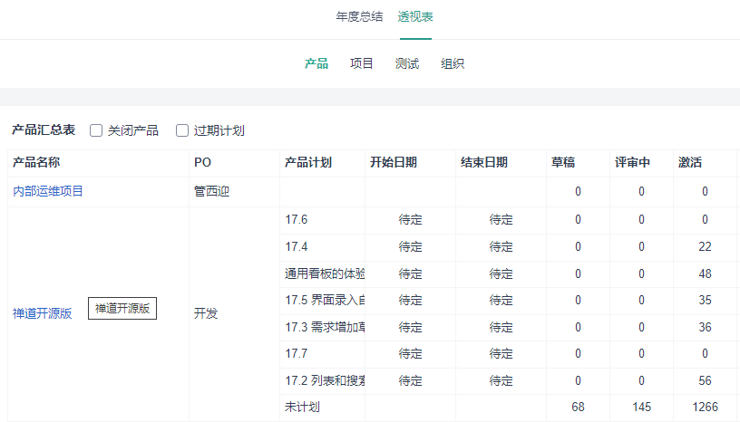This screenshot has width=740, height=422.
Task: Switch to the 测试 sub-tab
Action: 407,63
